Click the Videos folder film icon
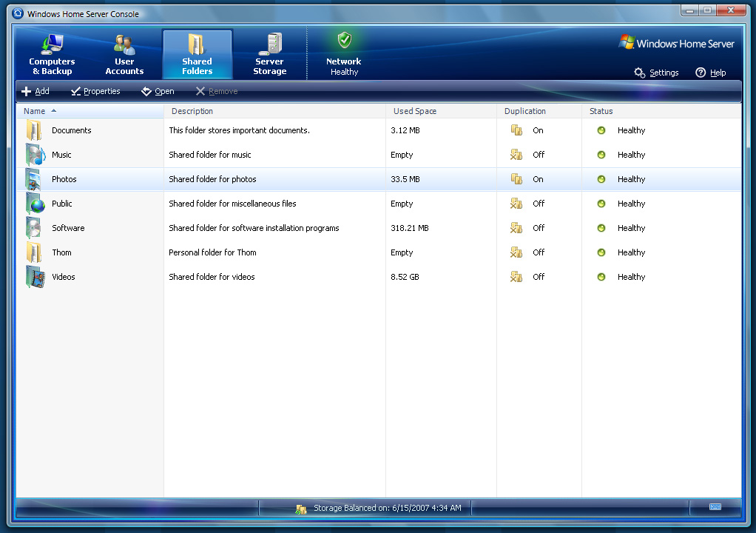 coord(35,277)
